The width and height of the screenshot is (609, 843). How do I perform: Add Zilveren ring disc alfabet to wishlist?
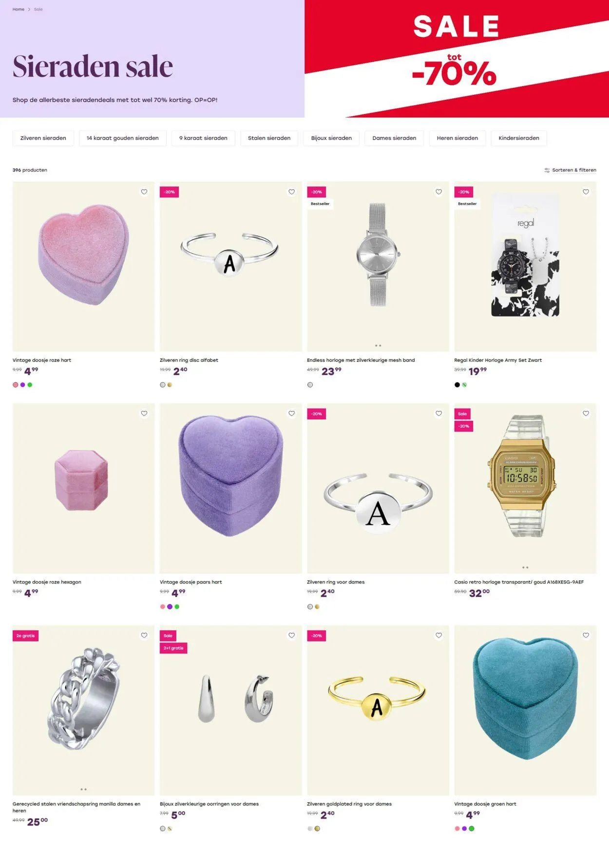tap(291, 192)
